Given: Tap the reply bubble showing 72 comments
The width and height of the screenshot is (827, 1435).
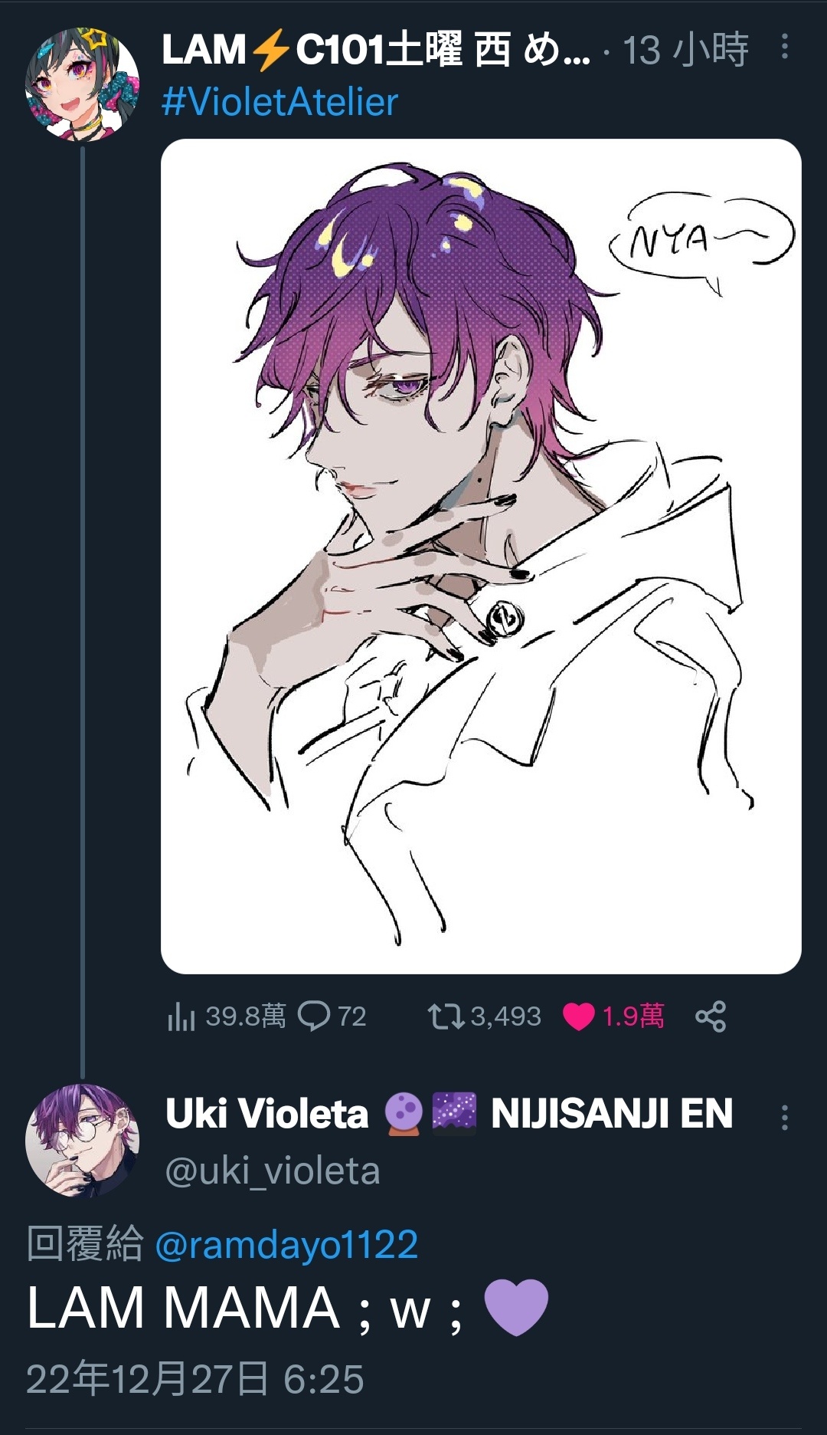Looking at the screenshot, I should 314,1016.
